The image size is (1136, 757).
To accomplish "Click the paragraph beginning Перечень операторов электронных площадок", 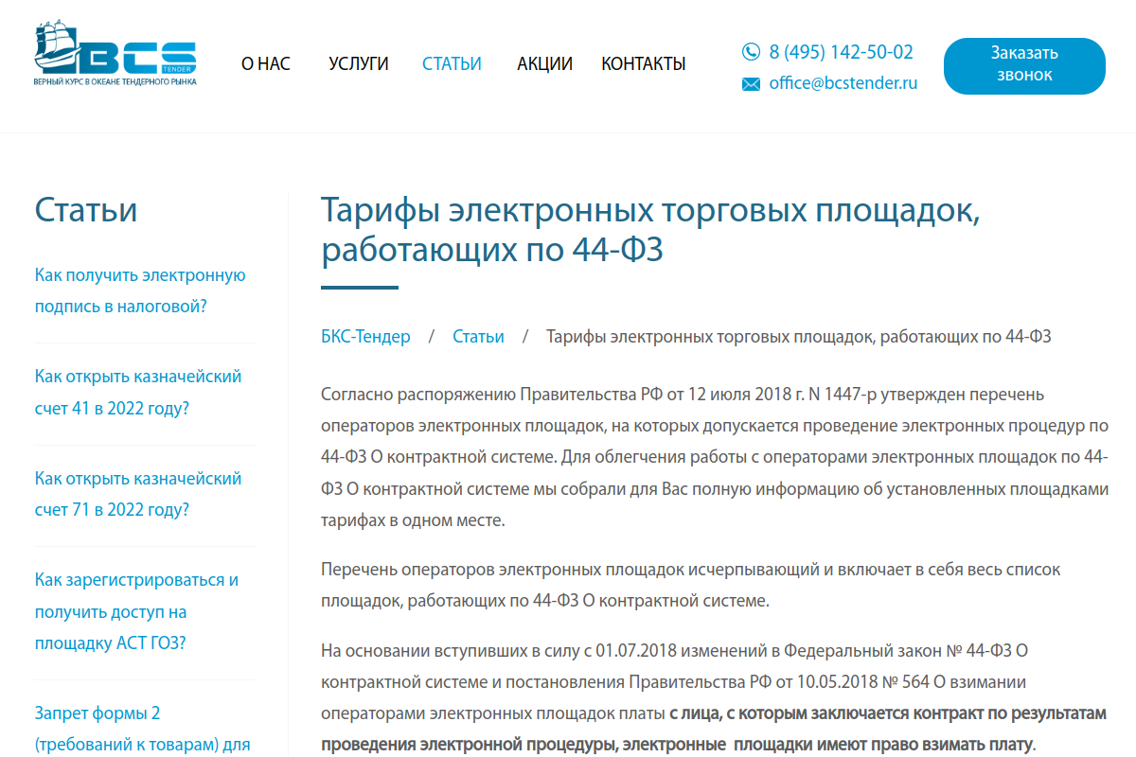I will pyautogui.click(x=691, y=586).
